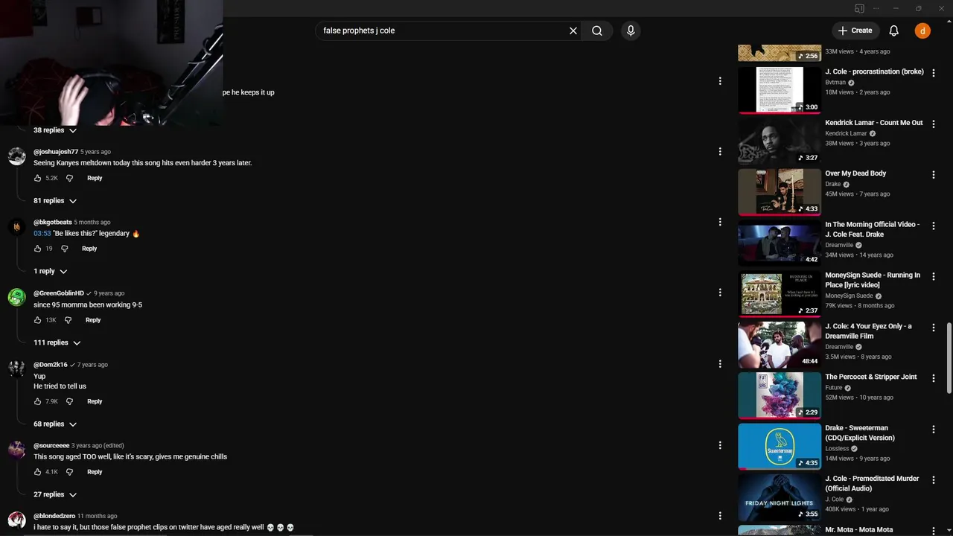953x536 pixels.
Task: Reply to @GreenGoblinHD comment
Action: 93,320
